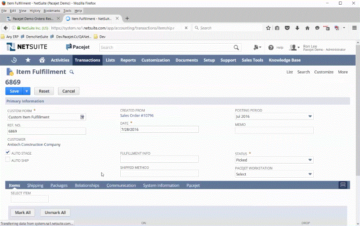Click the Item Fulfillment record type icon
Screen dimensions: 360x226
coord(10,72)
